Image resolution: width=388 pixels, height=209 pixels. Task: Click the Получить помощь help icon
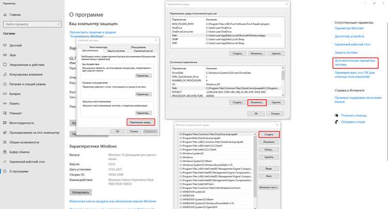(337, 115)
